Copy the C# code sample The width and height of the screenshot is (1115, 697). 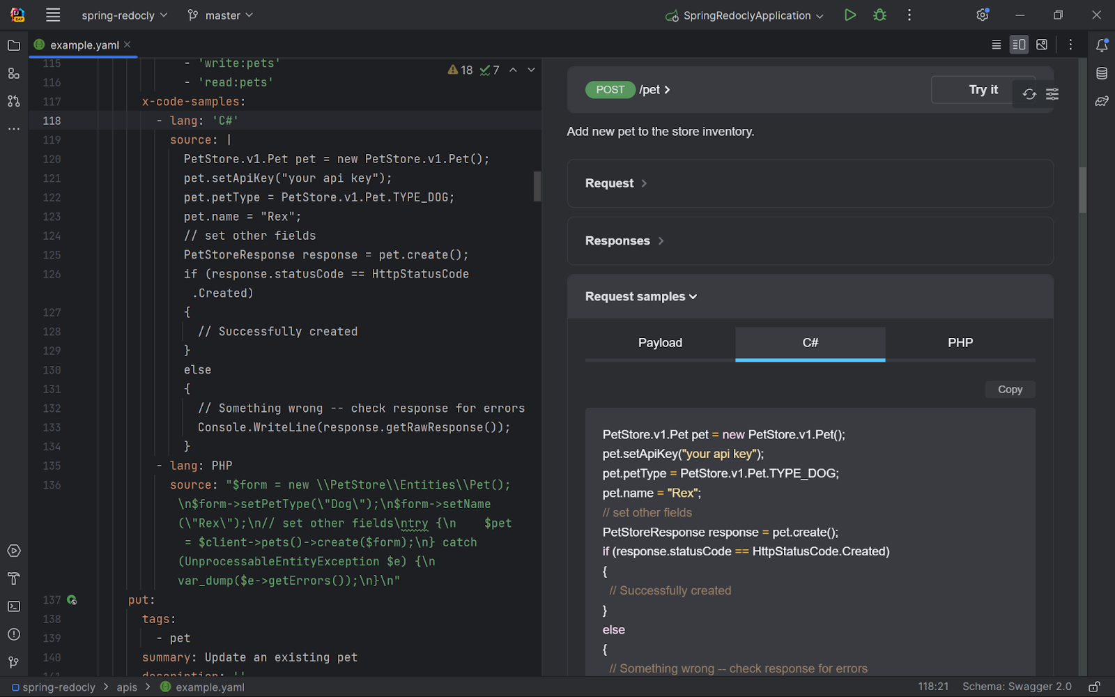pos(1010,390)
